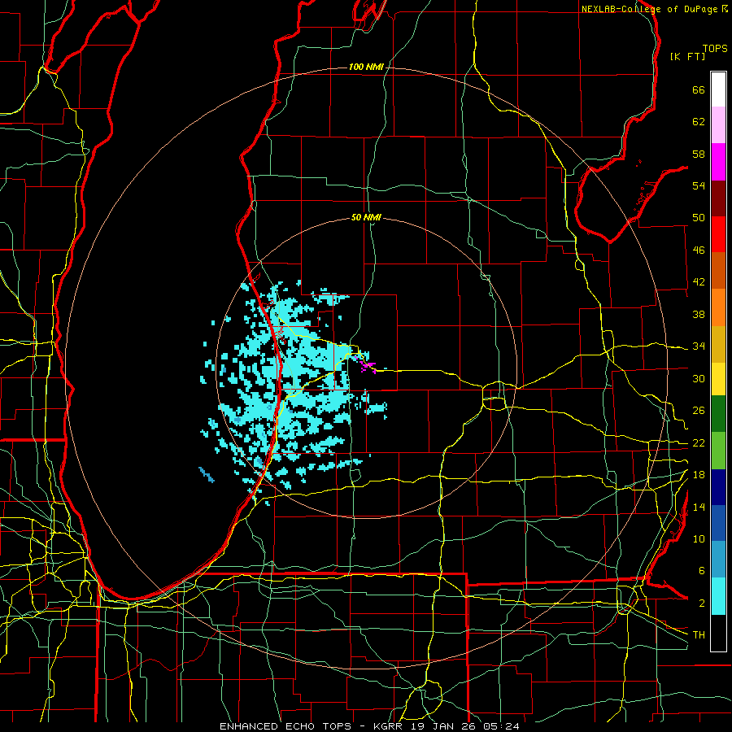Click the isolated blue streak over Lake Michigan
The height and width of the screenshot is (732, 732).
pyautogui.click(x=207, y=475)
